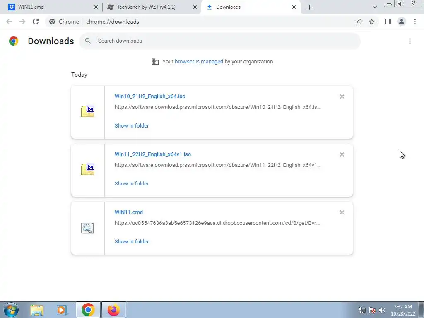The image size is (424, 318).
Task: Click the browser forward arrow
Action: click(22, 22)
